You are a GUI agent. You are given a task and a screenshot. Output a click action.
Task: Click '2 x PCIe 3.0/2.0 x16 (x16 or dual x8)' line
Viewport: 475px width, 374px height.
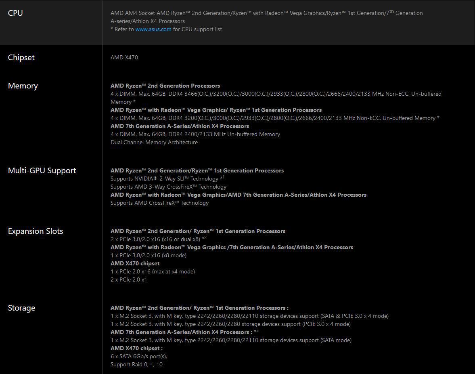159,239
